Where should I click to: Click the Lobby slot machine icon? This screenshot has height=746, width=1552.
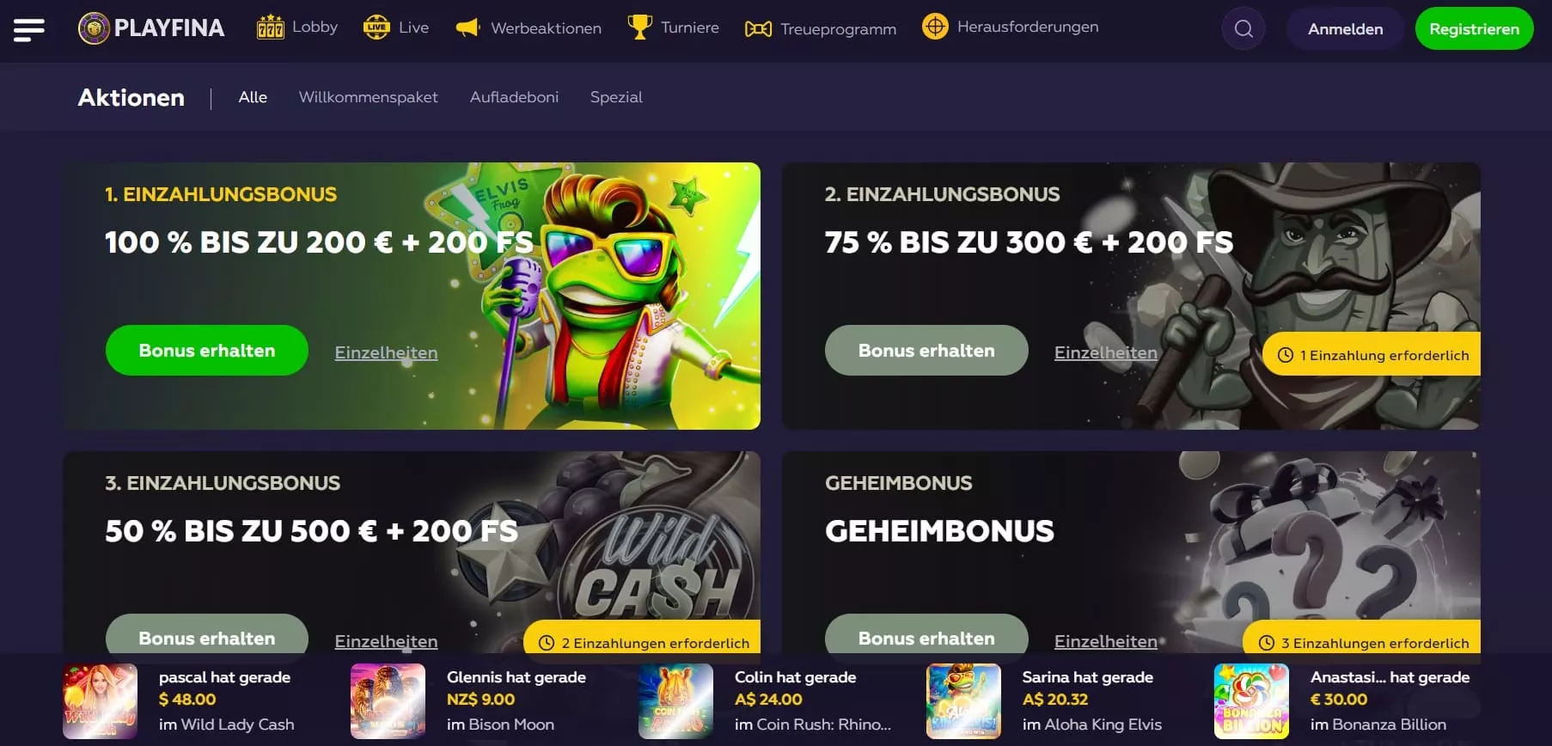click(271, 28)
